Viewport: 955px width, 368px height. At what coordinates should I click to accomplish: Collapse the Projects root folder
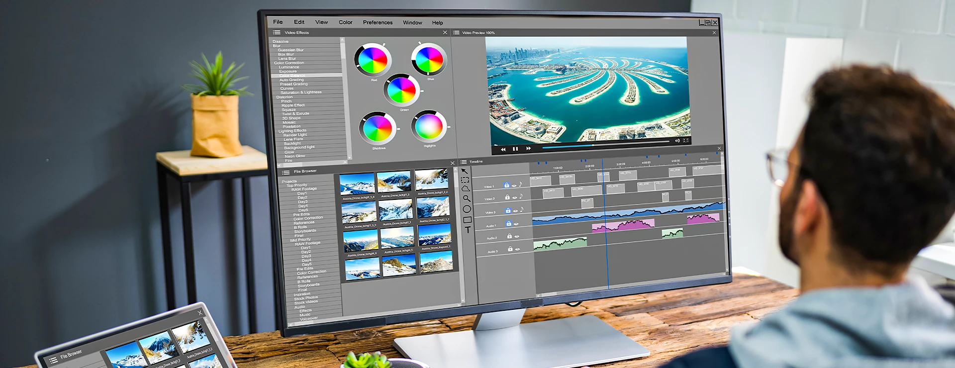289,182
